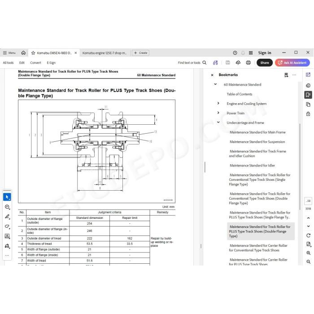Click the upload to cloud icon
This screenshot has height=314, width=314.
pos(238,63)
